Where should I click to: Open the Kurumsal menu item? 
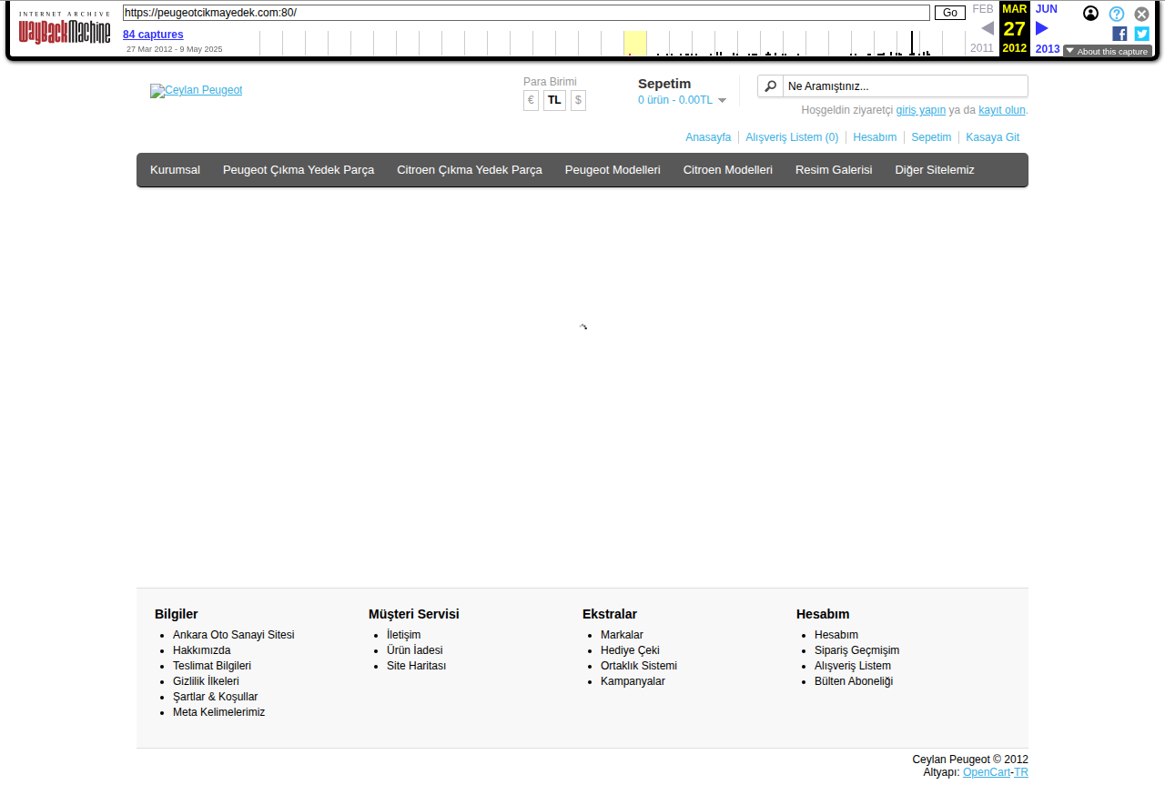tap(175, 170)
